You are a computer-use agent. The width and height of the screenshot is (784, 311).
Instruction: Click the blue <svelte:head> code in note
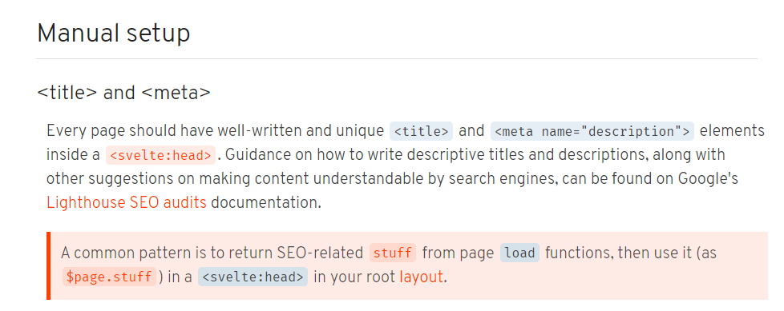[x=253, y=277]
